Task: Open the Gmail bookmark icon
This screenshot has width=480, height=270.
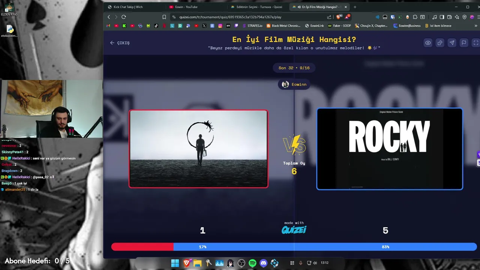Action: click(x=108, y=26)
